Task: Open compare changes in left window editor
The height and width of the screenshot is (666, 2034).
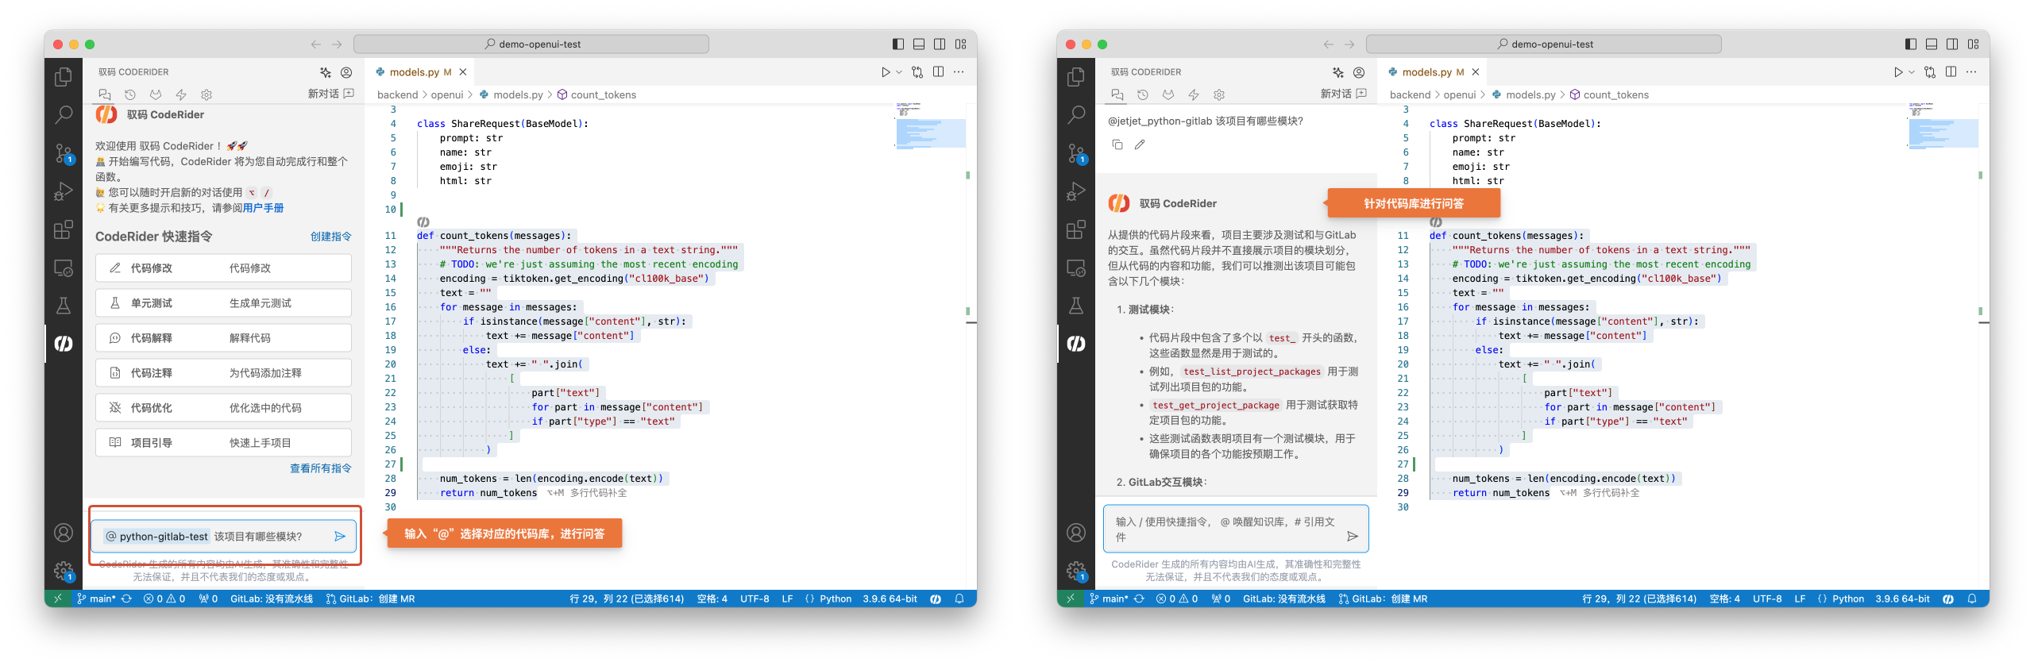Action: (917, 72)
